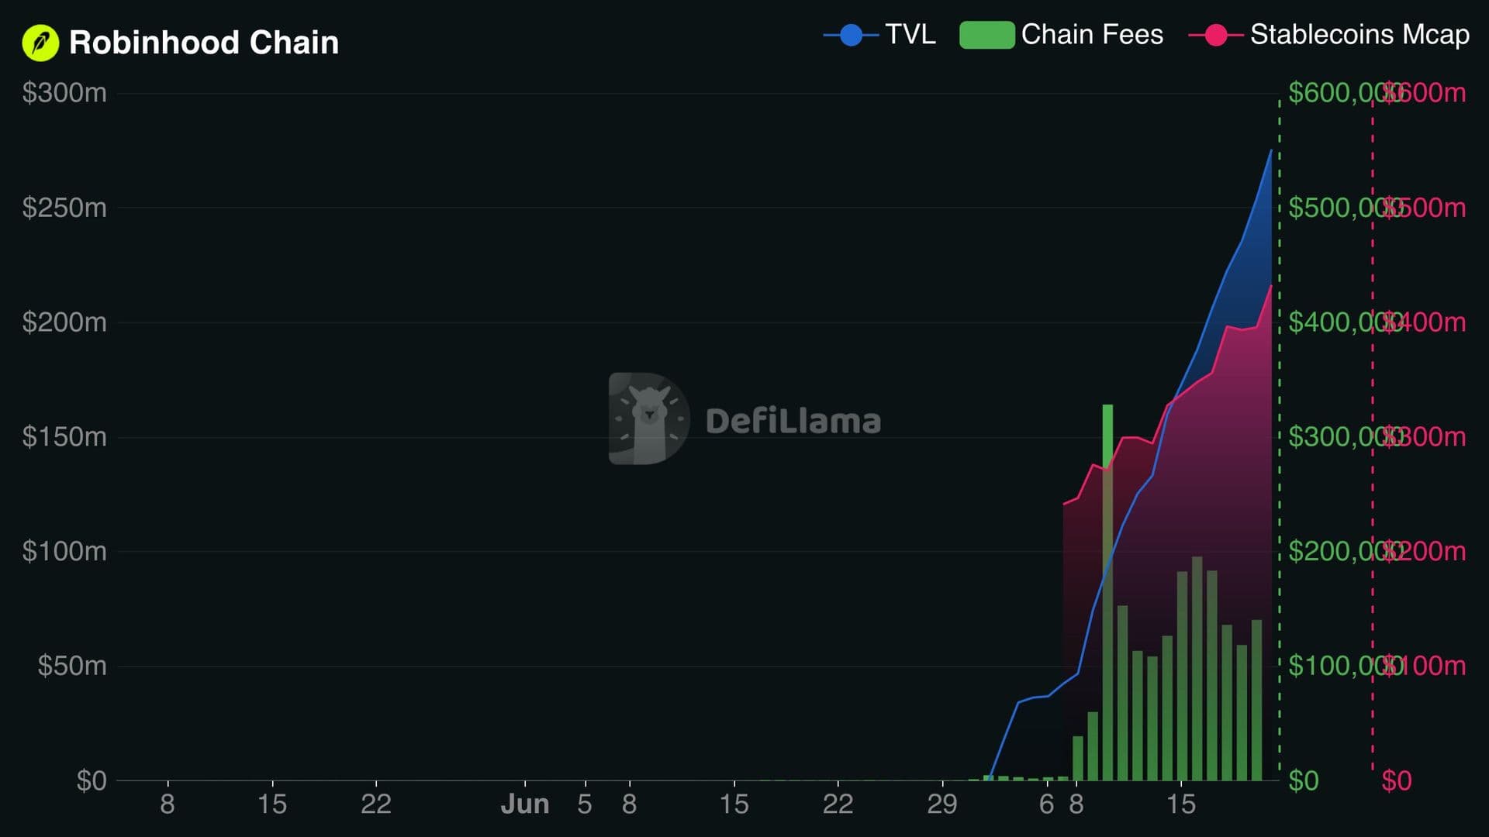The width and height of the screenshot is (1489, 837).
Task: Click the Robinhood Chain feather logo icon
Action: (x=40, y=43)
